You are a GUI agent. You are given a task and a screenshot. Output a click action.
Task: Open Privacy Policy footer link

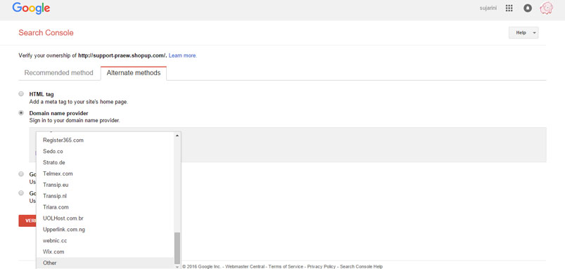point(322,266)
